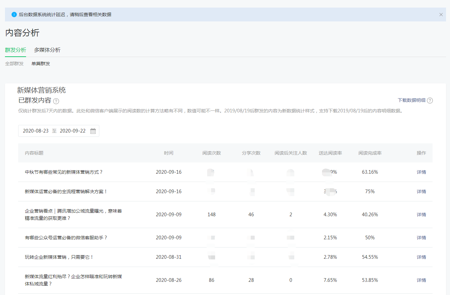The width and height of the screenshot is (450, 295).
Task: Click the title 有哪些公众号运营必备的微信客服助手？
Action: [x=66, y=238]
